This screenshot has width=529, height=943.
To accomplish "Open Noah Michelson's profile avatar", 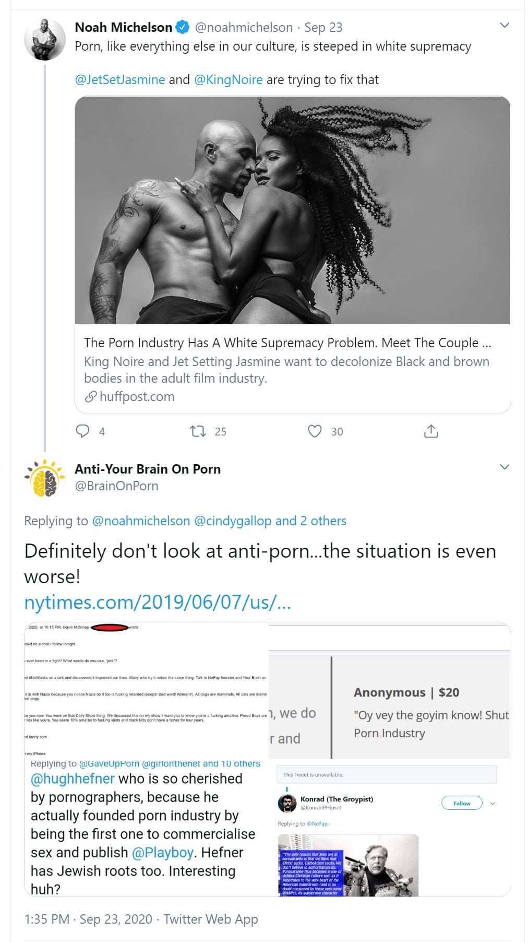I will [44, 39].
